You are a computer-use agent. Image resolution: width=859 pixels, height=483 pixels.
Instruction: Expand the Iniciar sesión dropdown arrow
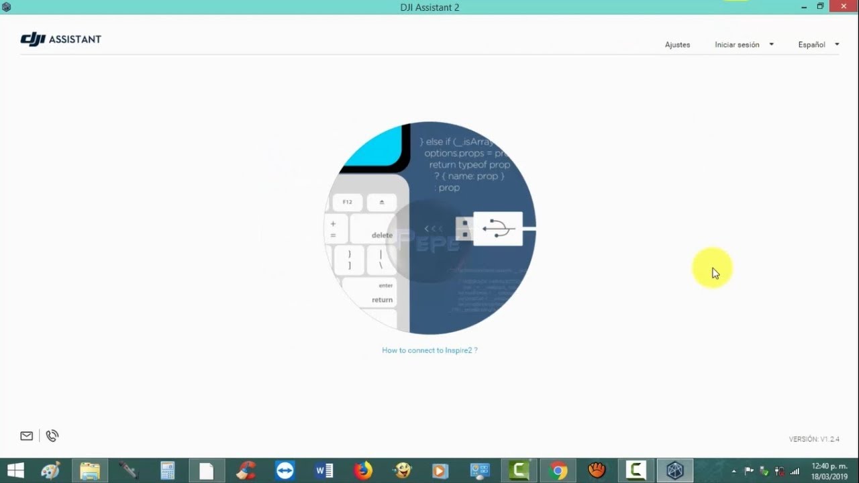[771, 45]
